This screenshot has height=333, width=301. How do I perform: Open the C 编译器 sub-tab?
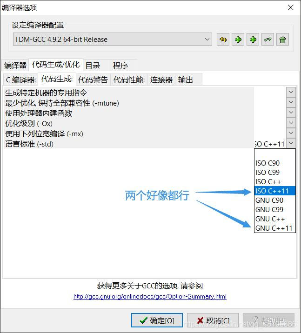(x=20, y=80)
